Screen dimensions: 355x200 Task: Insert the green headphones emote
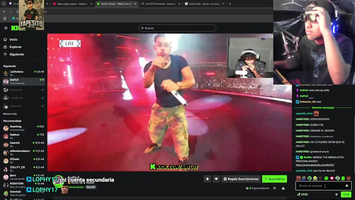(338, 178)
